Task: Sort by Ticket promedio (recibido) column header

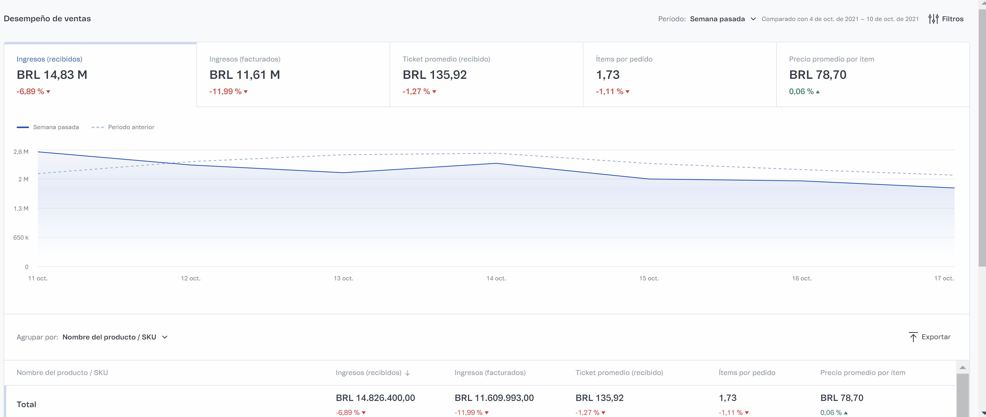Action: 619,373
